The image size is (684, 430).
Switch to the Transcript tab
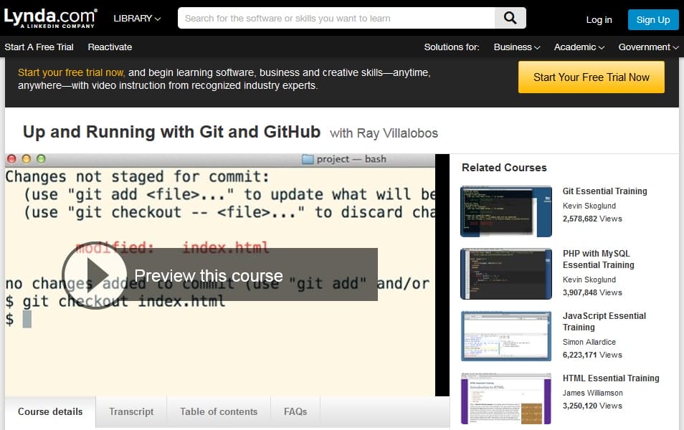(131, 411)
